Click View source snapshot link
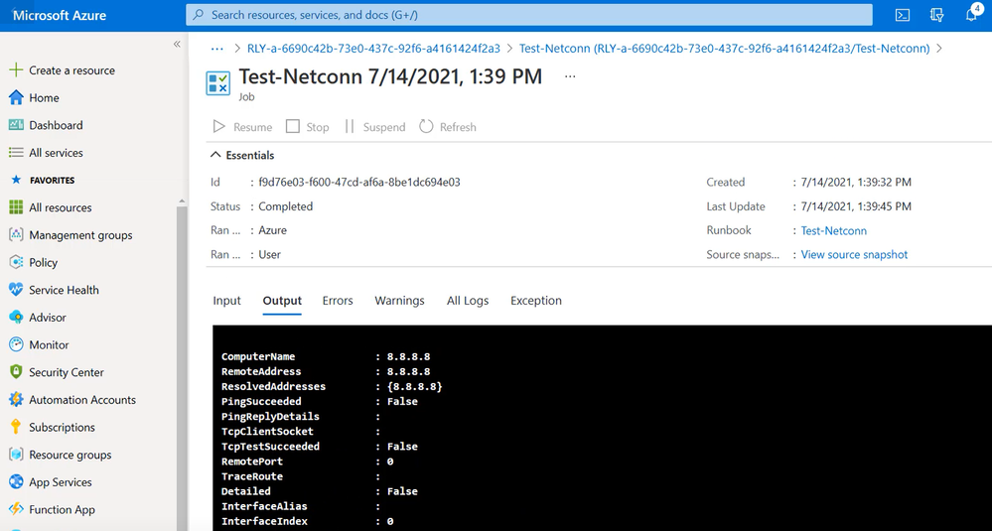992x531 pixels. click(854, 255)
